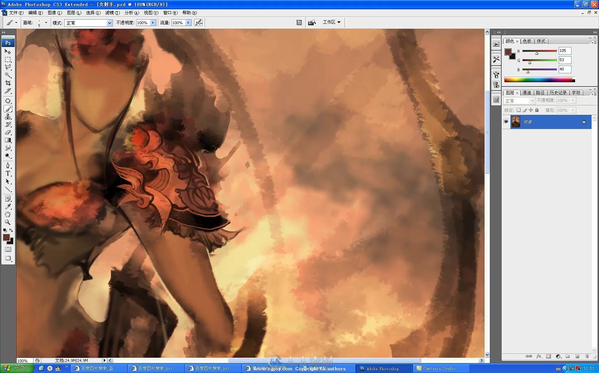Select the History Brush tool
The height and width of the screenshot is (373, 599).
(8, 125)
